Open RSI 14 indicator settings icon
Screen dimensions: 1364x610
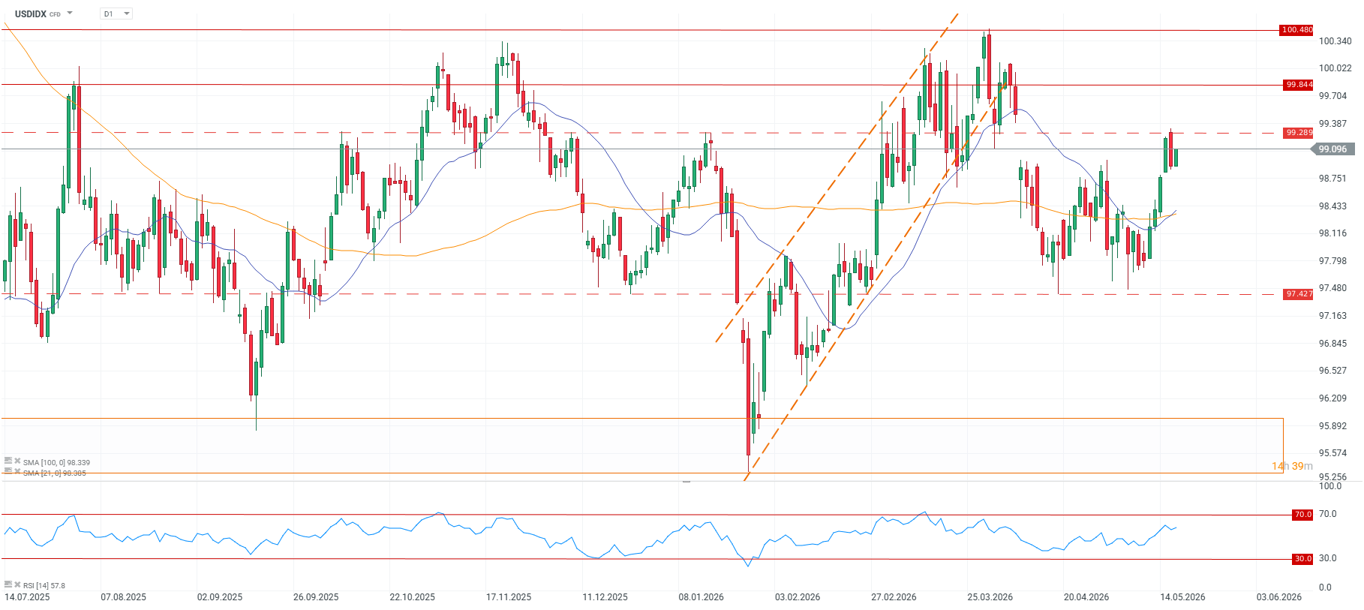(x=8, y=584)
